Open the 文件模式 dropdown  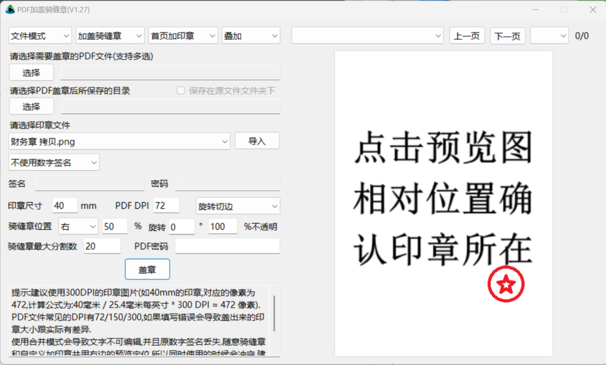39,35
